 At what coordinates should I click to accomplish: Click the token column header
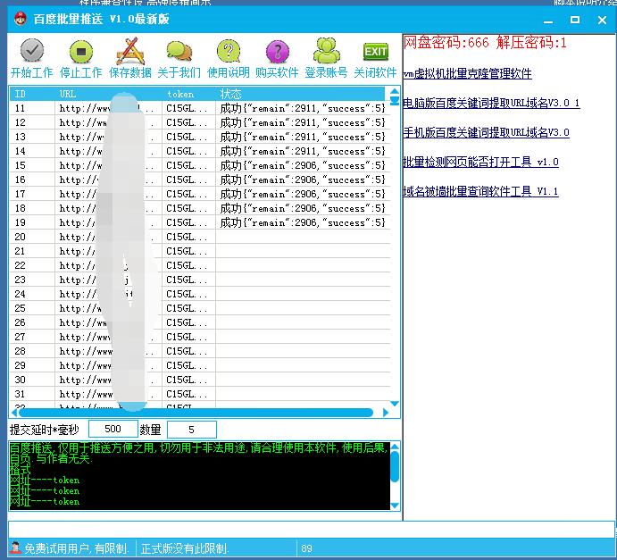click(180, 94)
